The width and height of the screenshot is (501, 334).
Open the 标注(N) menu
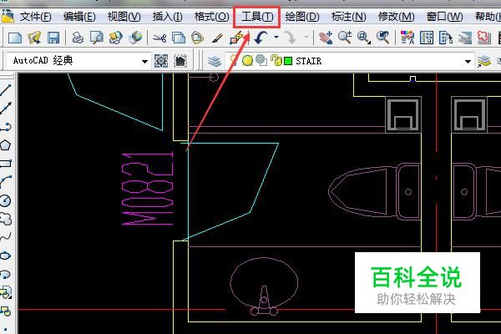pos(348,17)
